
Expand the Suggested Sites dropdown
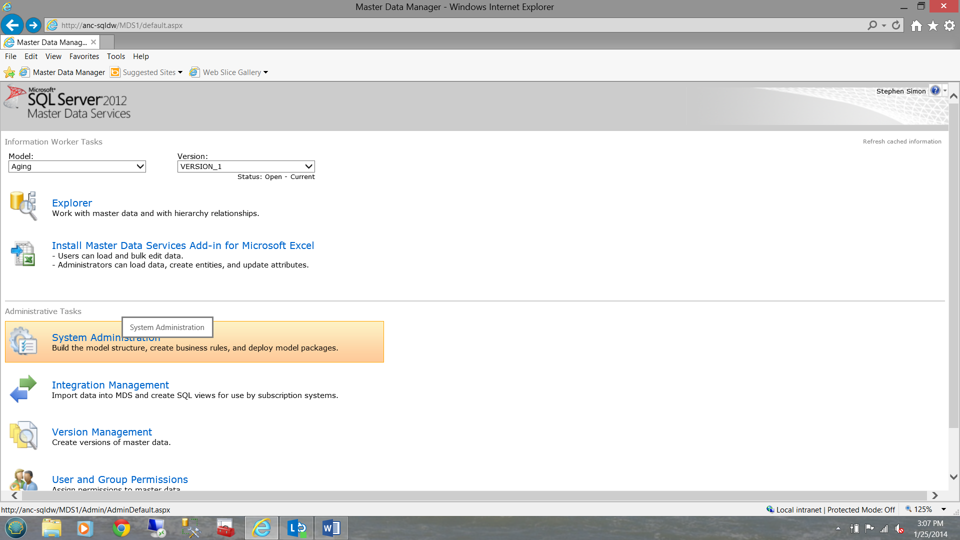(180, 72)
